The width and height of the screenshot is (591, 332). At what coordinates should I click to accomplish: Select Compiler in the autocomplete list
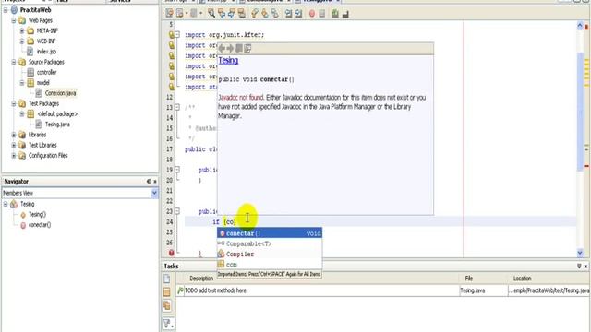(270, 255)
